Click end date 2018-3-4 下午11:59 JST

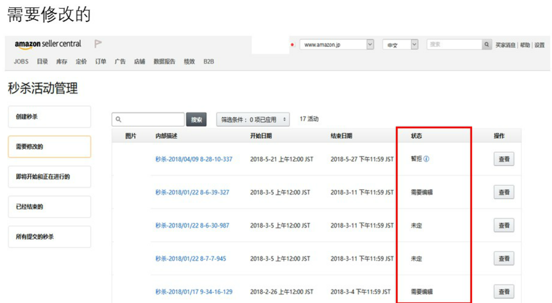click(x=360, y=291)
